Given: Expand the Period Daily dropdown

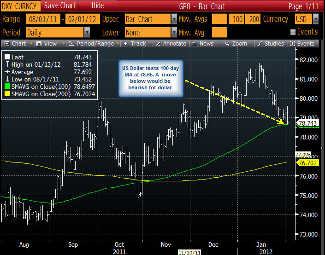Looking at the screenshot, I should pos(87,33).
